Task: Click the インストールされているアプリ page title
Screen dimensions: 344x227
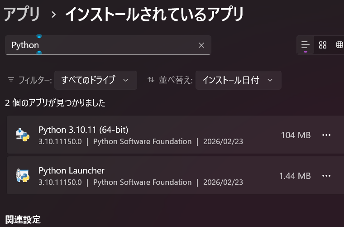Action: coord(154,14)
